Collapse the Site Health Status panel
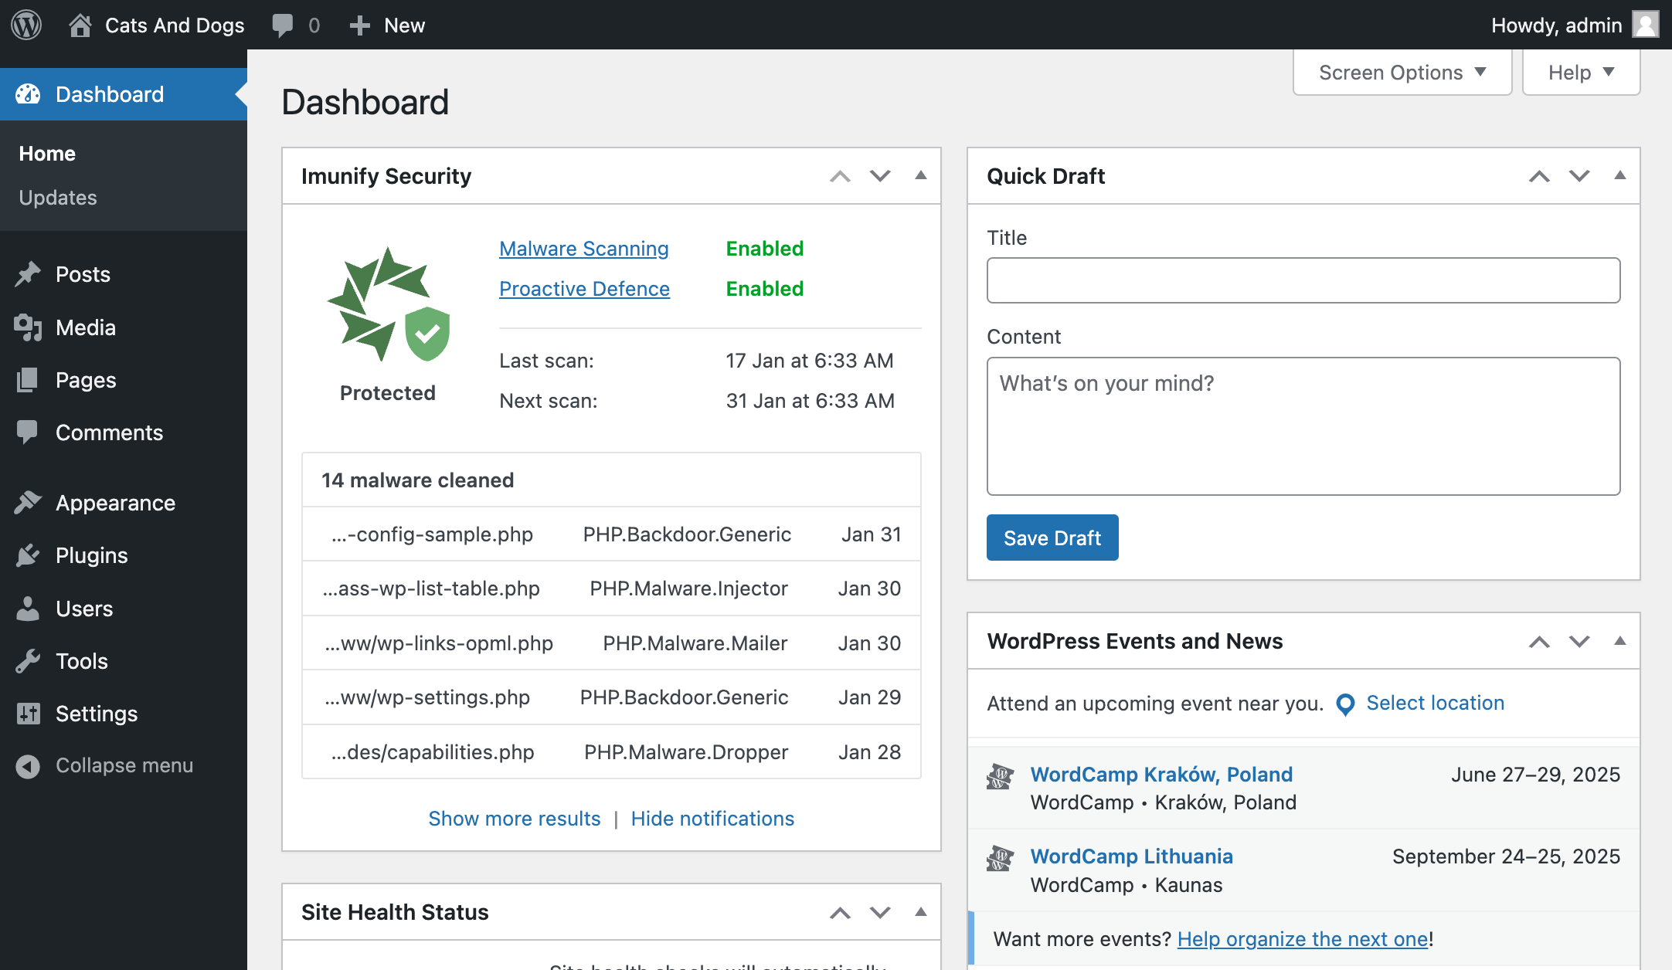 tap(919, 912)
